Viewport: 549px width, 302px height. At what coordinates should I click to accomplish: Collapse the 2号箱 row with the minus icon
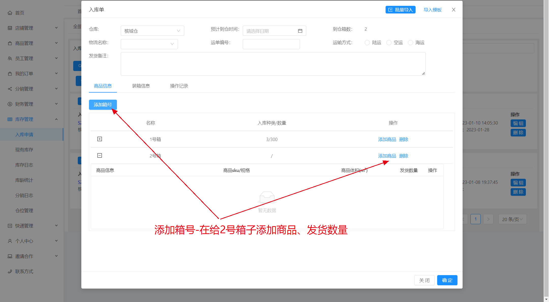coord(100,155)
